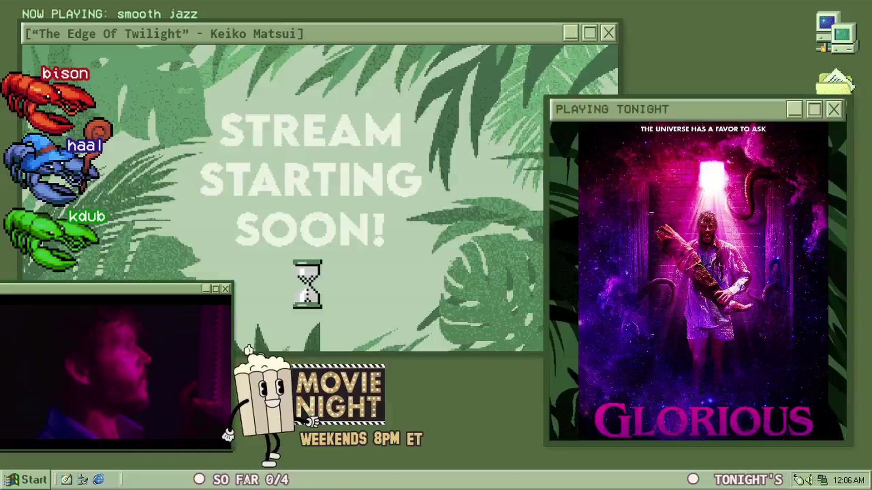Click the haal name label
The image size is (872, 490).
pyautogui.click(x=84, y=146)
